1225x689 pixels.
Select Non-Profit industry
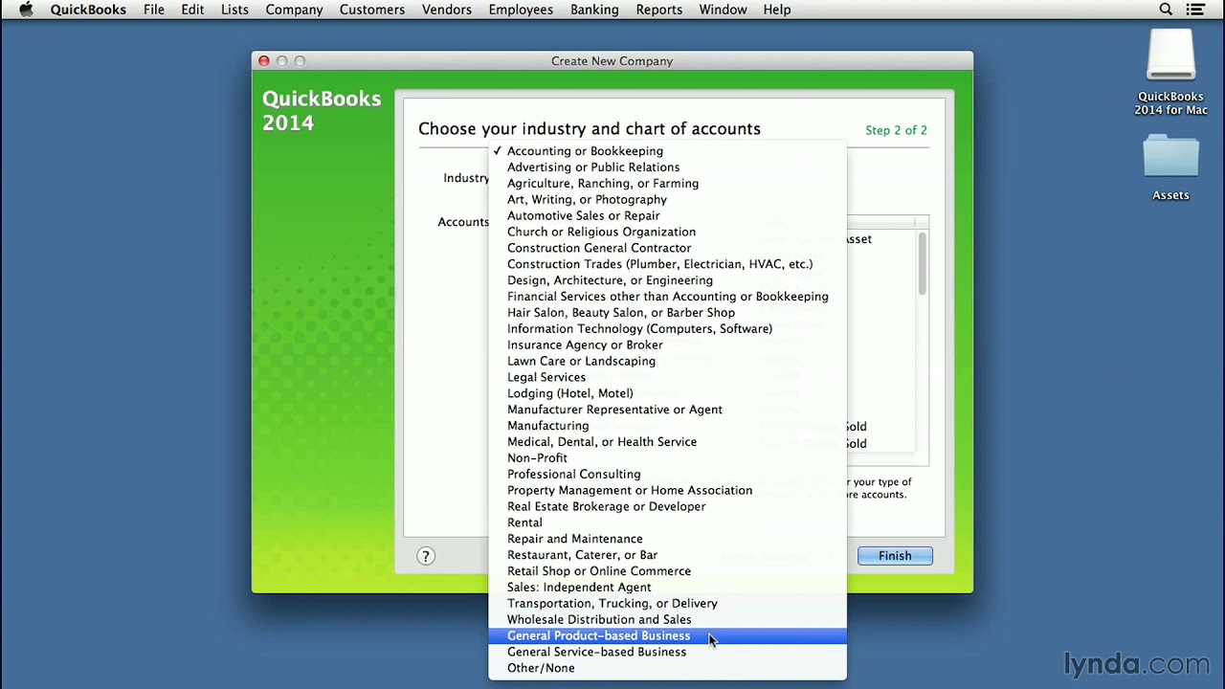point(667,458)
